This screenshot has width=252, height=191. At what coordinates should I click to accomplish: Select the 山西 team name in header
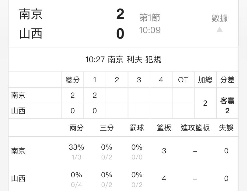point(31,33)
